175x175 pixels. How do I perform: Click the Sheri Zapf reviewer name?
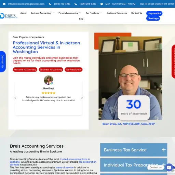[49, 89]
